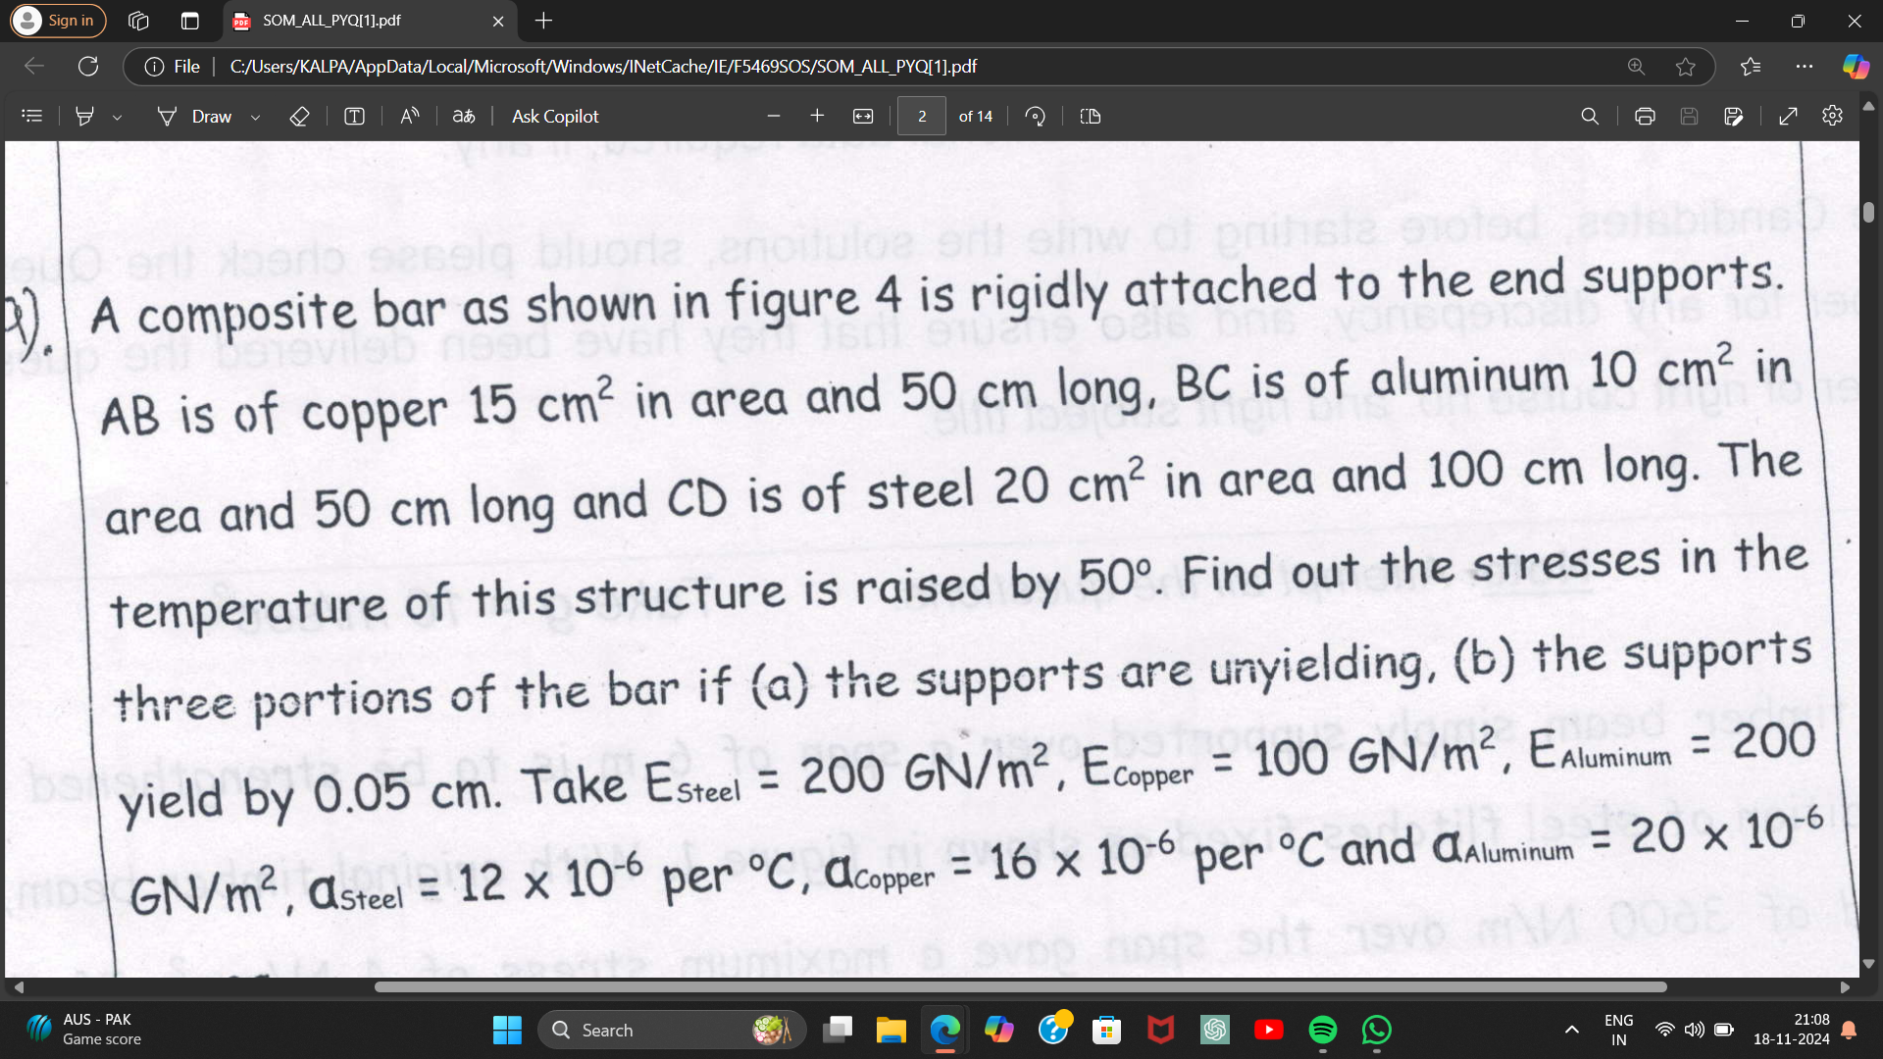1883x1059 pixels.
Task: Choose the Add text tool
Action: tap(354, 116)
